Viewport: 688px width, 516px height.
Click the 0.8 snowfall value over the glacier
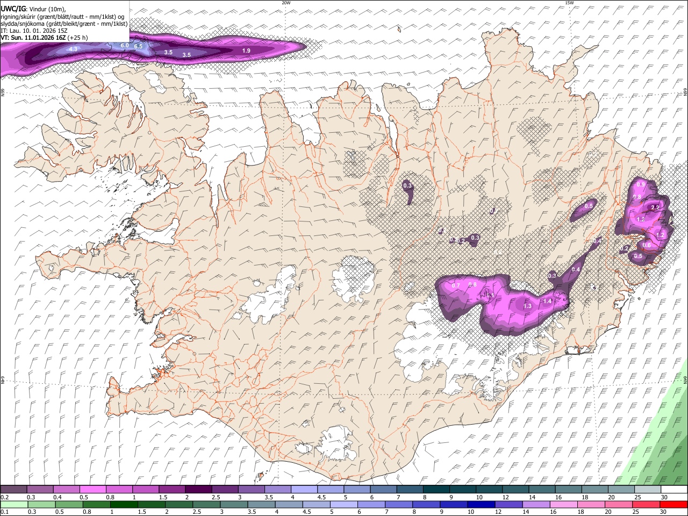[x=472, y=284]
